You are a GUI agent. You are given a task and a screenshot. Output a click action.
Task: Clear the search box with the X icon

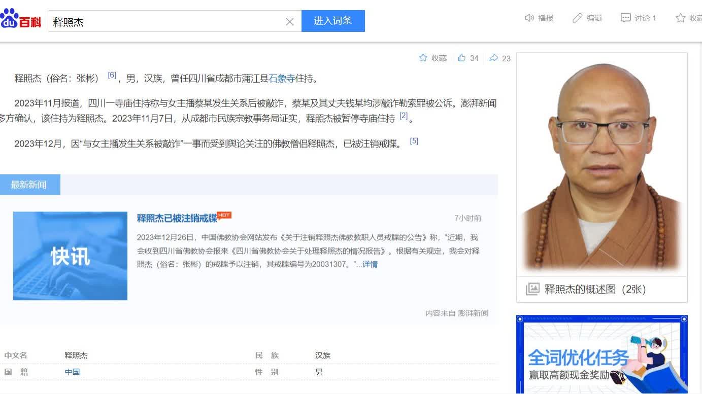click(x=290, y=21)
